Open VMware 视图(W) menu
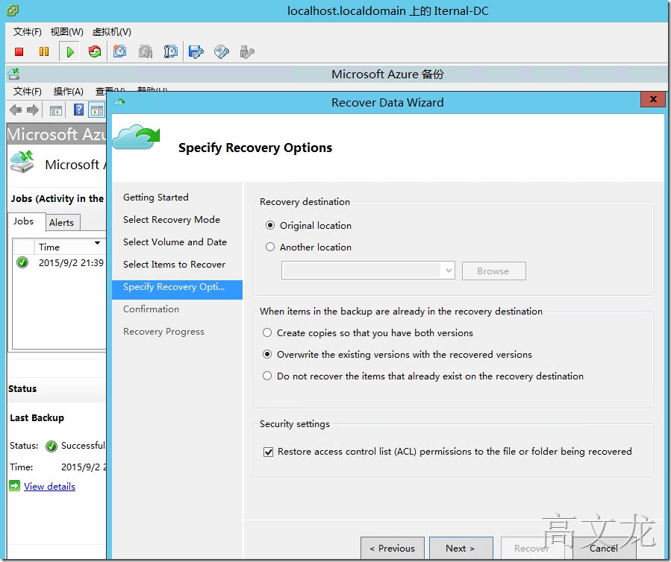 (x=66, y=31)
